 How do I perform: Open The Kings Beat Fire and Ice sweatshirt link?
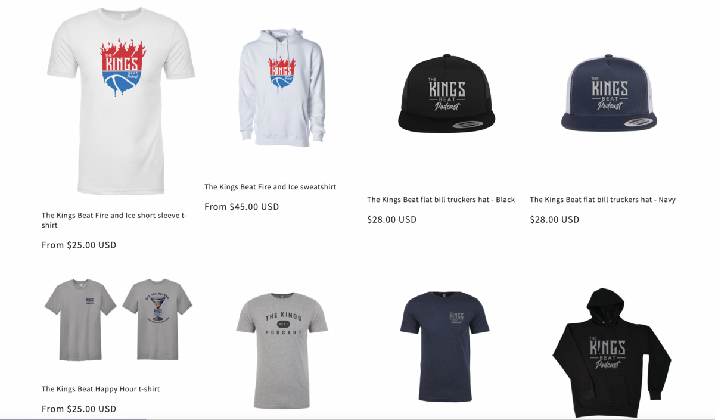[270, 187]
